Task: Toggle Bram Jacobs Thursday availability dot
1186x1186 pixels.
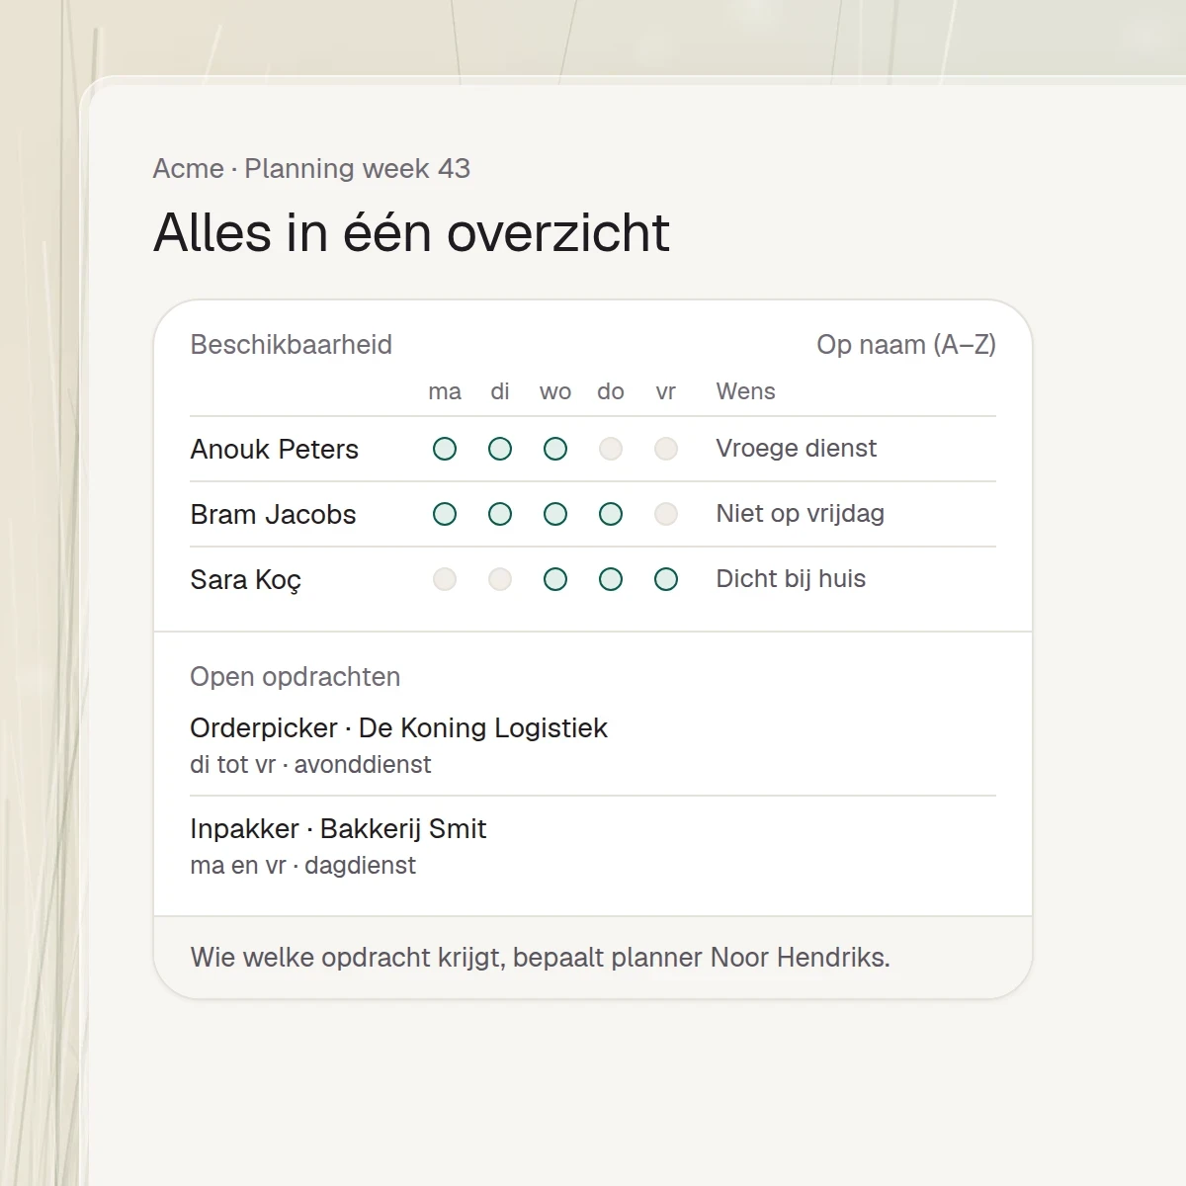Action: (611, 514)
